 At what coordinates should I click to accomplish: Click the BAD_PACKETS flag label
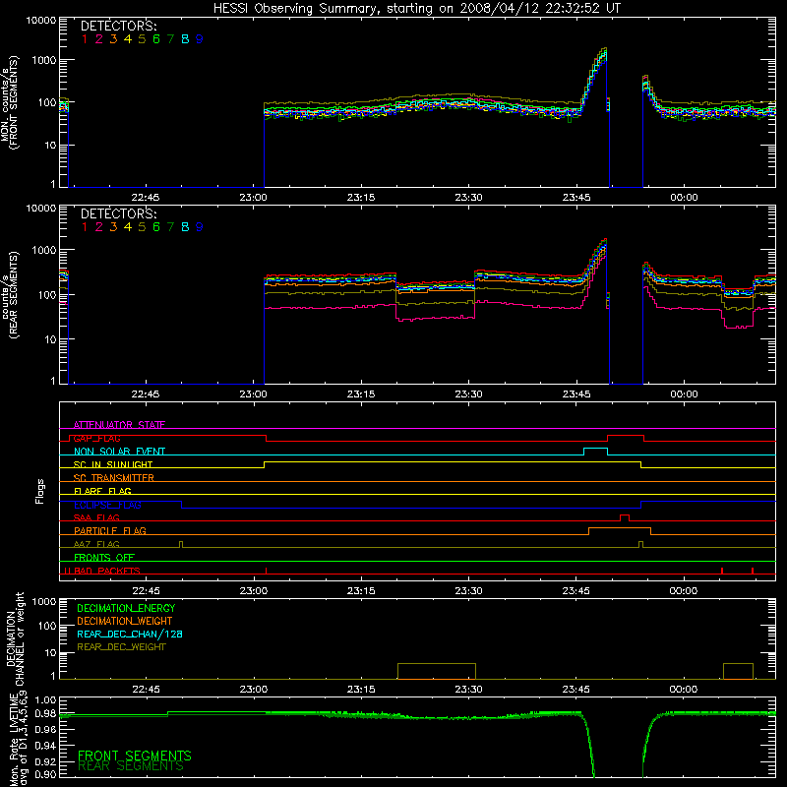pyautogui.click(x=107, y=571)
